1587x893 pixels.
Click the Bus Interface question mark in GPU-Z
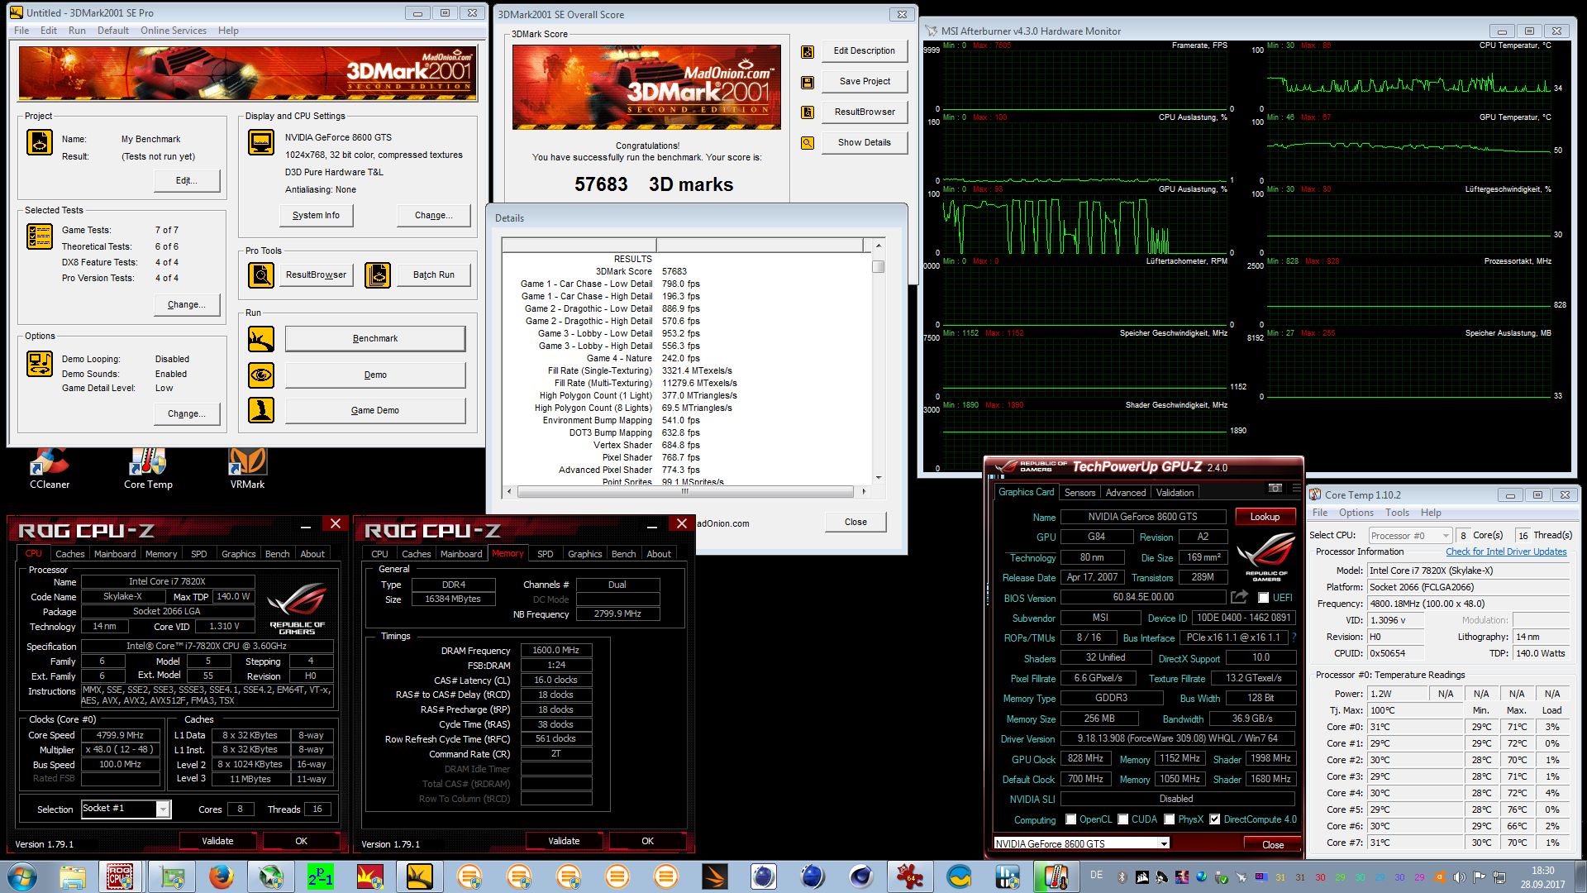tap(1294, 638)
